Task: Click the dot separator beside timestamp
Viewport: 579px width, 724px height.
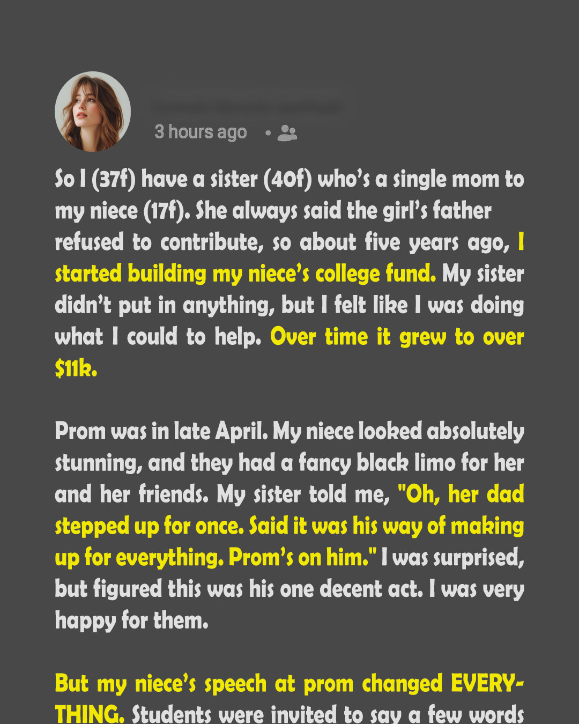Action: tap(268, 132)
